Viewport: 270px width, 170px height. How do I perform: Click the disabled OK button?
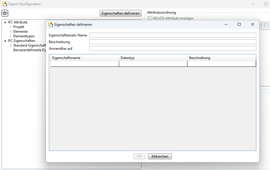tap(139, 156)
